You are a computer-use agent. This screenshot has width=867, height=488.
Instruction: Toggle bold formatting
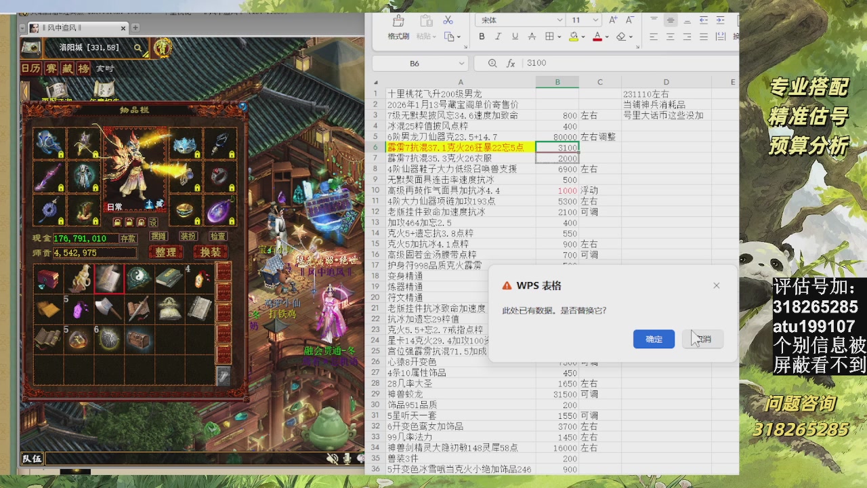click(x=482, y=36)
